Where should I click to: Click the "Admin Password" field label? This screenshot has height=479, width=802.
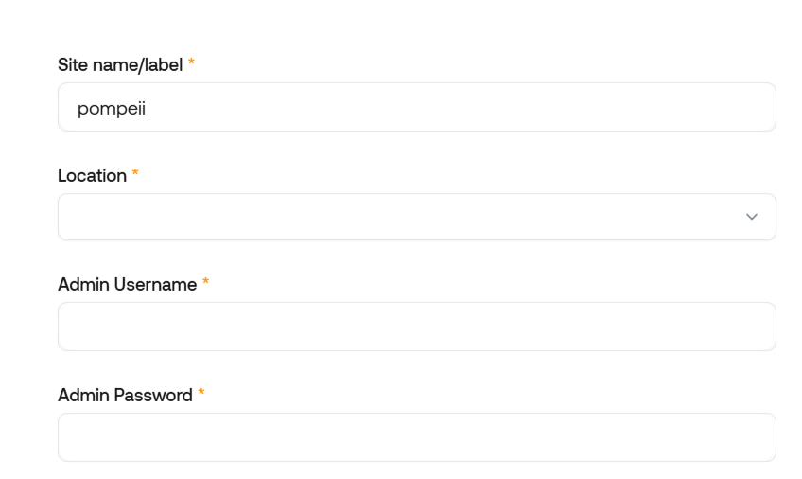(x=125, y=395)
